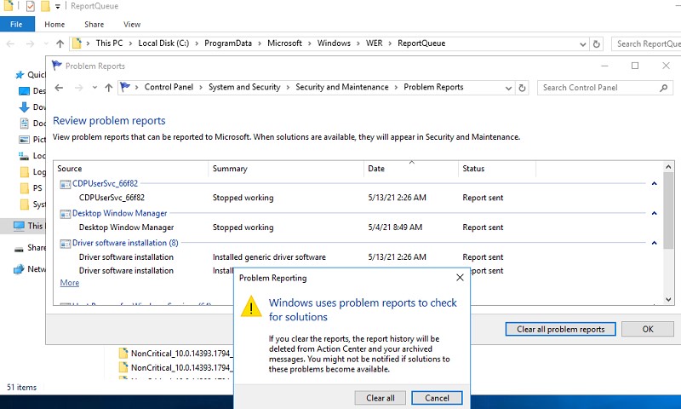Switch to the View ribbon tab
The height and width of the screenshot is (409, 681).
[x=132, y=25]
